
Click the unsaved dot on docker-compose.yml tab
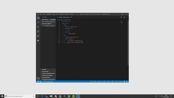(x=71, y=17)
